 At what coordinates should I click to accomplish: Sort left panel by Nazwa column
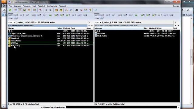click(x=32, y=28)
